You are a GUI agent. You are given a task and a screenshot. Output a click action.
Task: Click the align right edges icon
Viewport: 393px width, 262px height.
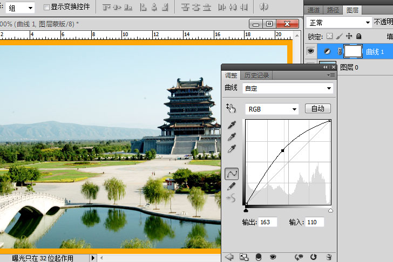pos(165,7)
